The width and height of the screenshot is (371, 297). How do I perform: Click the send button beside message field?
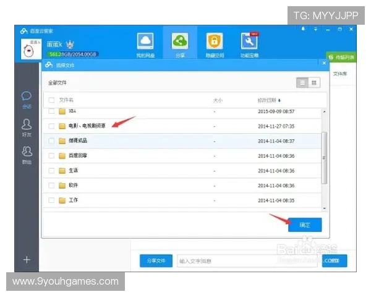coord(335,260)
